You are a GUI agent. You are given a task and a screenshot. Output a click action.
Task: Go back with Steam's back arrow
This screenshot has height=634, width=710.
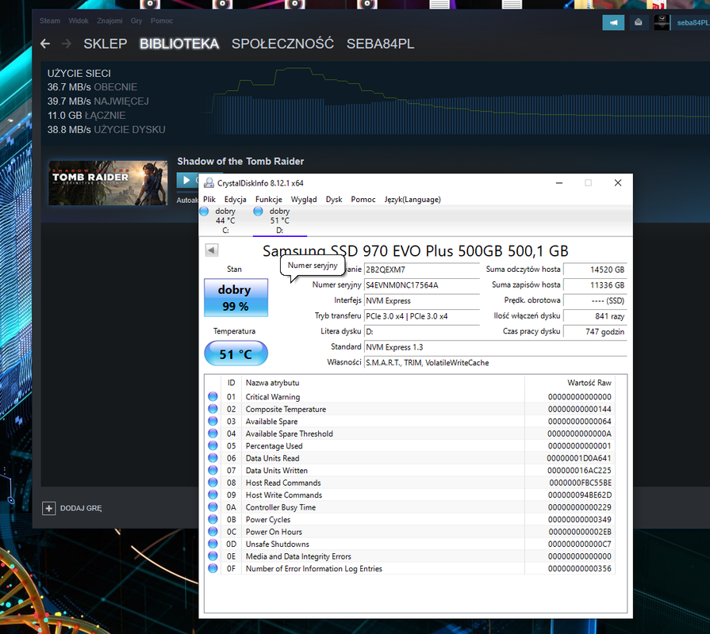coord(45,44)
